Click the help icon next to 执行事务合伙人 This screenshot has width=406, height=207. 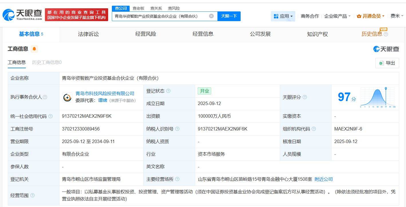[45, 97]
